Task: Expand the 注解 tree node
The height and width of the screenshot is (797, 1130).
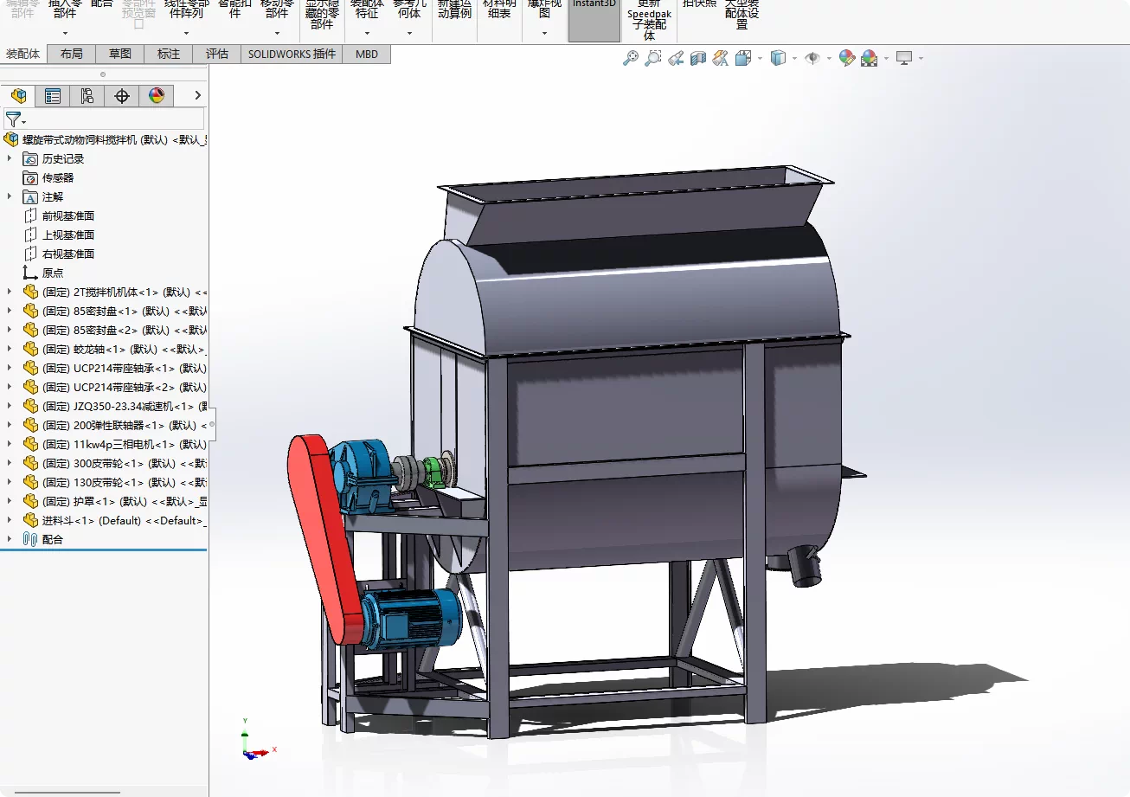Action: [10, 196]
